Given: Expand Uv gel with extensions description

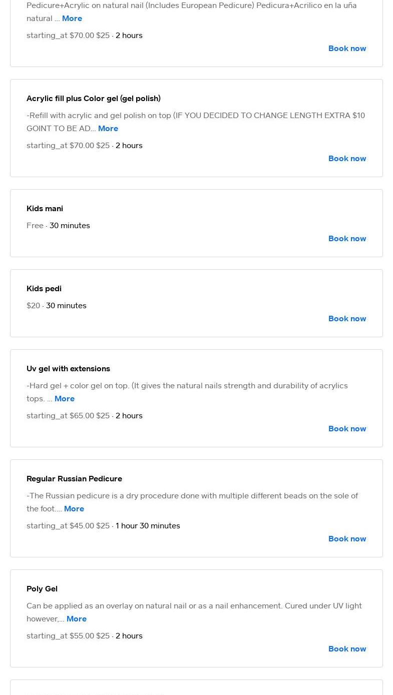Looking at the screenshot, I should pyautogui.click(x=65, y=399).
